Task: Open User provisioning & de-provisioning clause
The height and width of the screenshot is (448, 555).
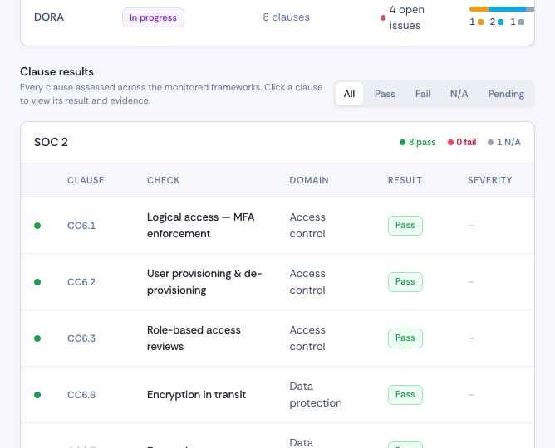Action: [277, 282]
